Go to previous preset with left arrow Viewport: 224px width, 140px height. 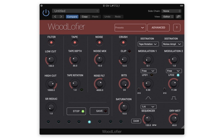tap(55, 17)
